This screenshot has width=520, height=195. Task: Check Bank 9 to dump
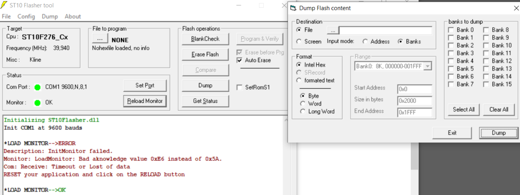(486, 38)
